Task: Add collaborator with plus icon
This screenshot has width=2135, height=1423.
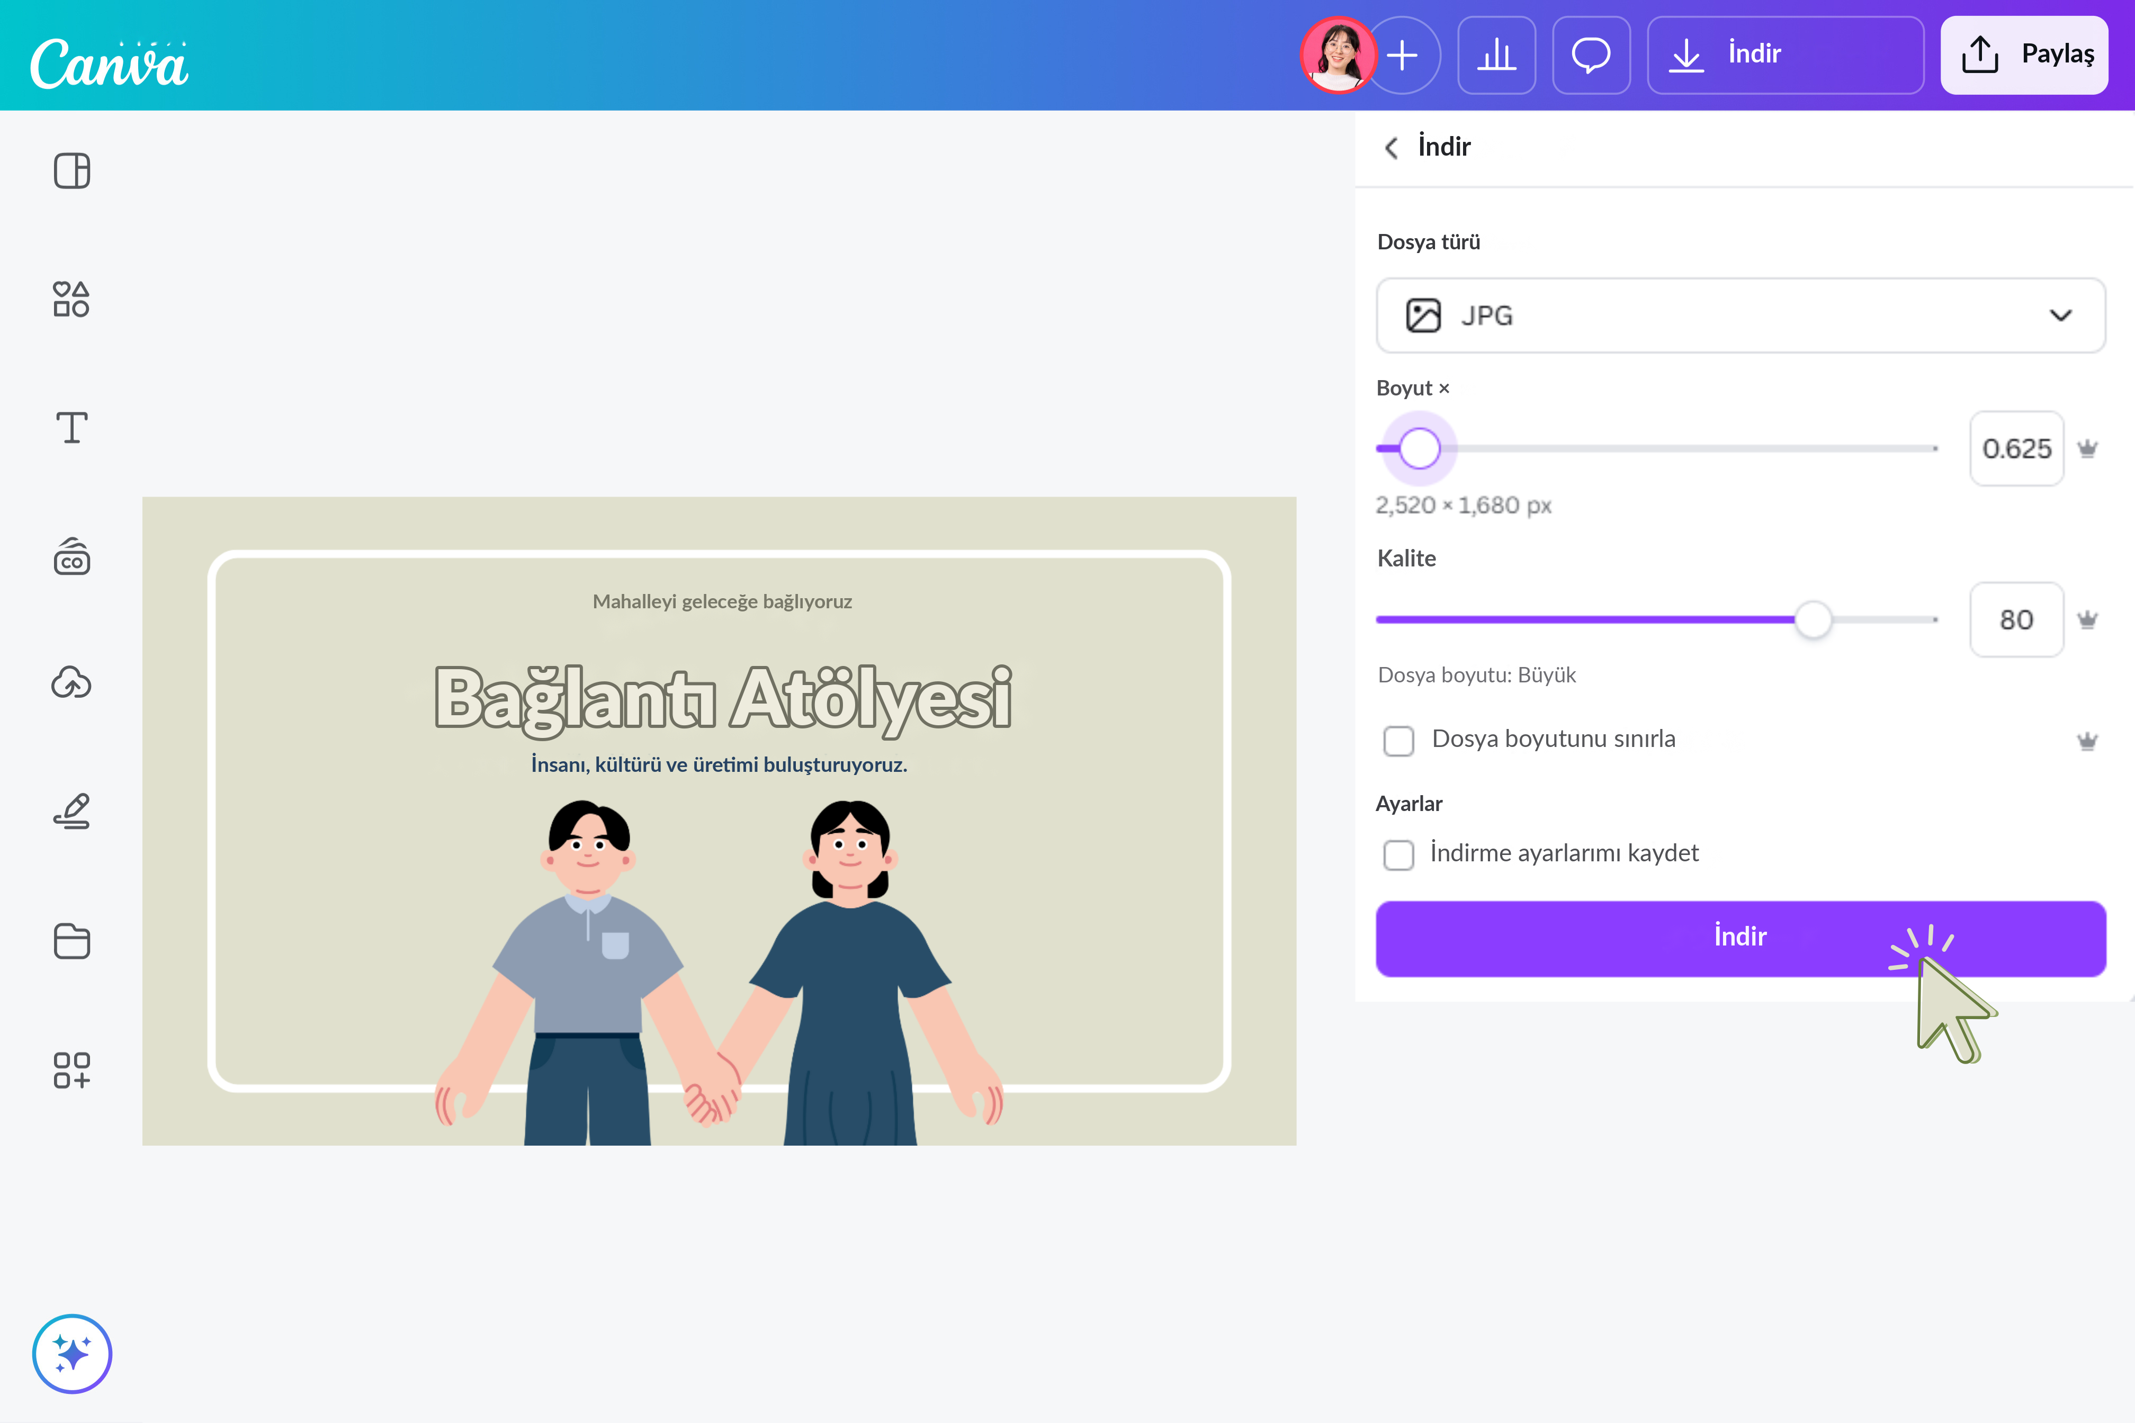Action: tap(1403, 55)
